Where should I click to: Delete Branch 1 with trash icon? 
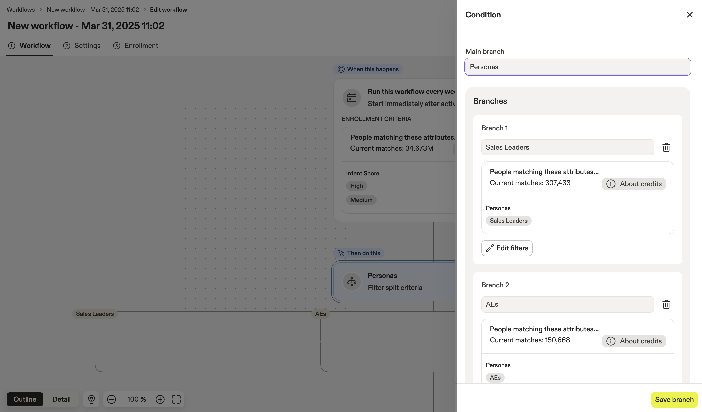click(666, 147)
